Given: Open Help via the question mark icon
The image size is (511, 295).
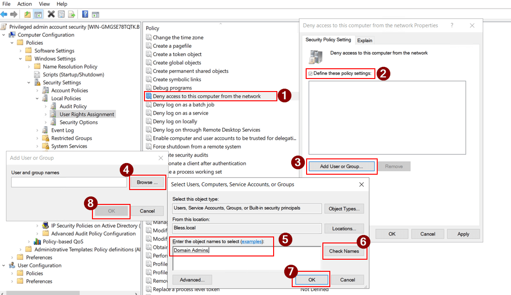Looking at the screenshot, I should point(85,14).
